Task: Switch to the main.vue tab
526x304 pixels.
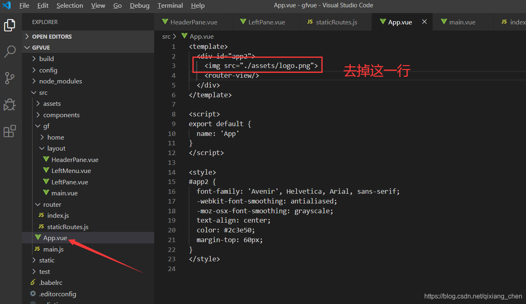Action: click(x=463, y=22)
